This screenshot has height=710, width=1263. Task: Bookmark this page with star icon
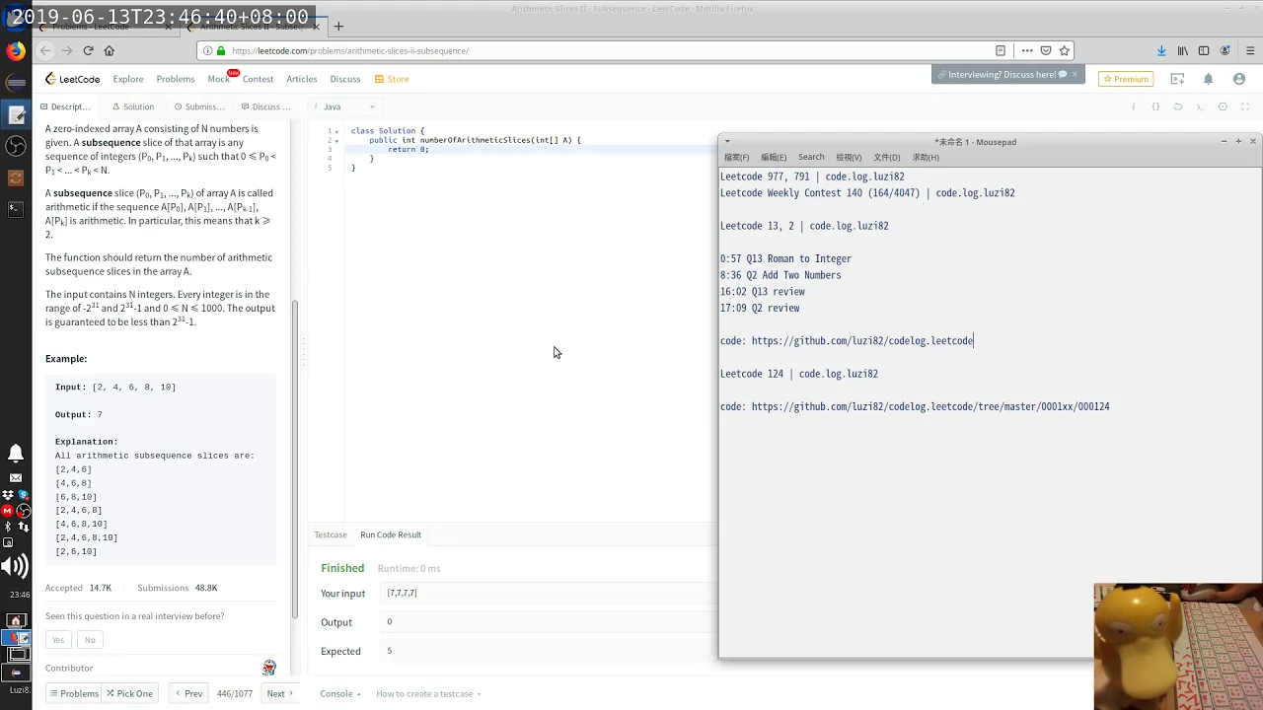(1064, 50)
